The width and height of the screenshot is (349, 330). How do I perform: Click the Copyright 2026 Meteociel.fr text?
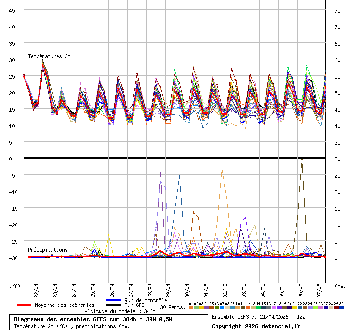(x=256, y=326)
